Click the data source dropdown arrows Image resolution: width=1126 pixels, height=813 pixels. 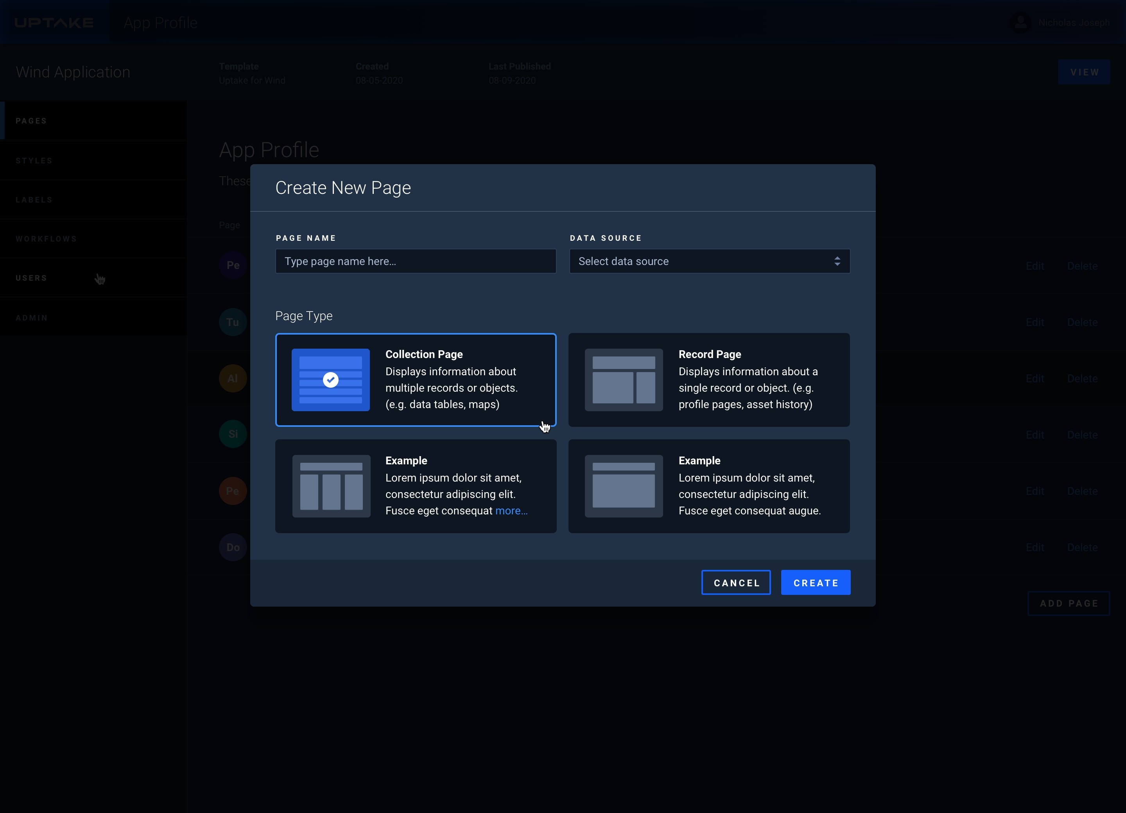coord(837,261)
